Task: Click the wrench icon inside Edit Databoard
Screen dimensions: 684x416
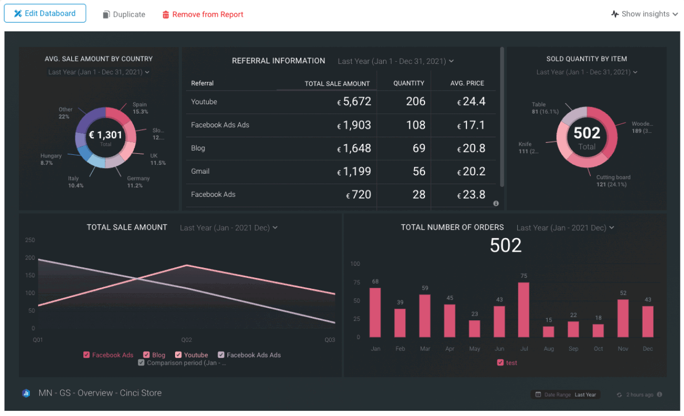Action: tap(18, 13)
